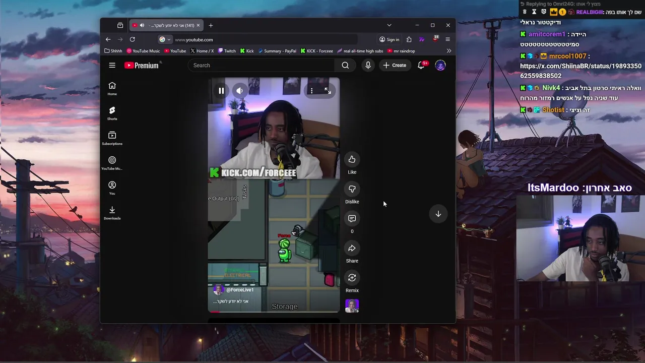Open the real all-time high subs bookmark
This screenshot has width=645, height=363.
tap(360, 51)
